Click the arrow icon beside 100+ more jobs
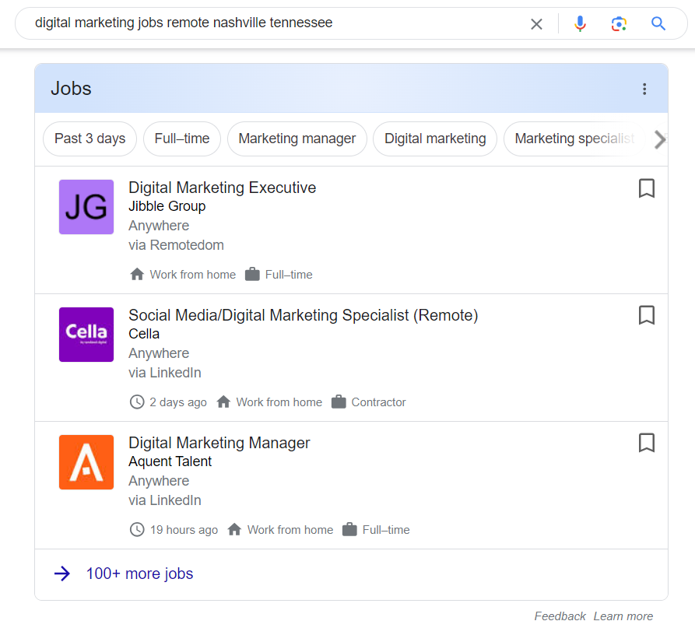695x628 pixels. coord(62,574)
